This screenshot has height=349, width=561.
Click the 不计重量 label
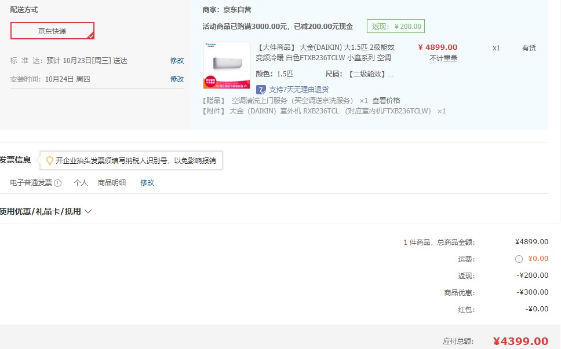[443, 58]
